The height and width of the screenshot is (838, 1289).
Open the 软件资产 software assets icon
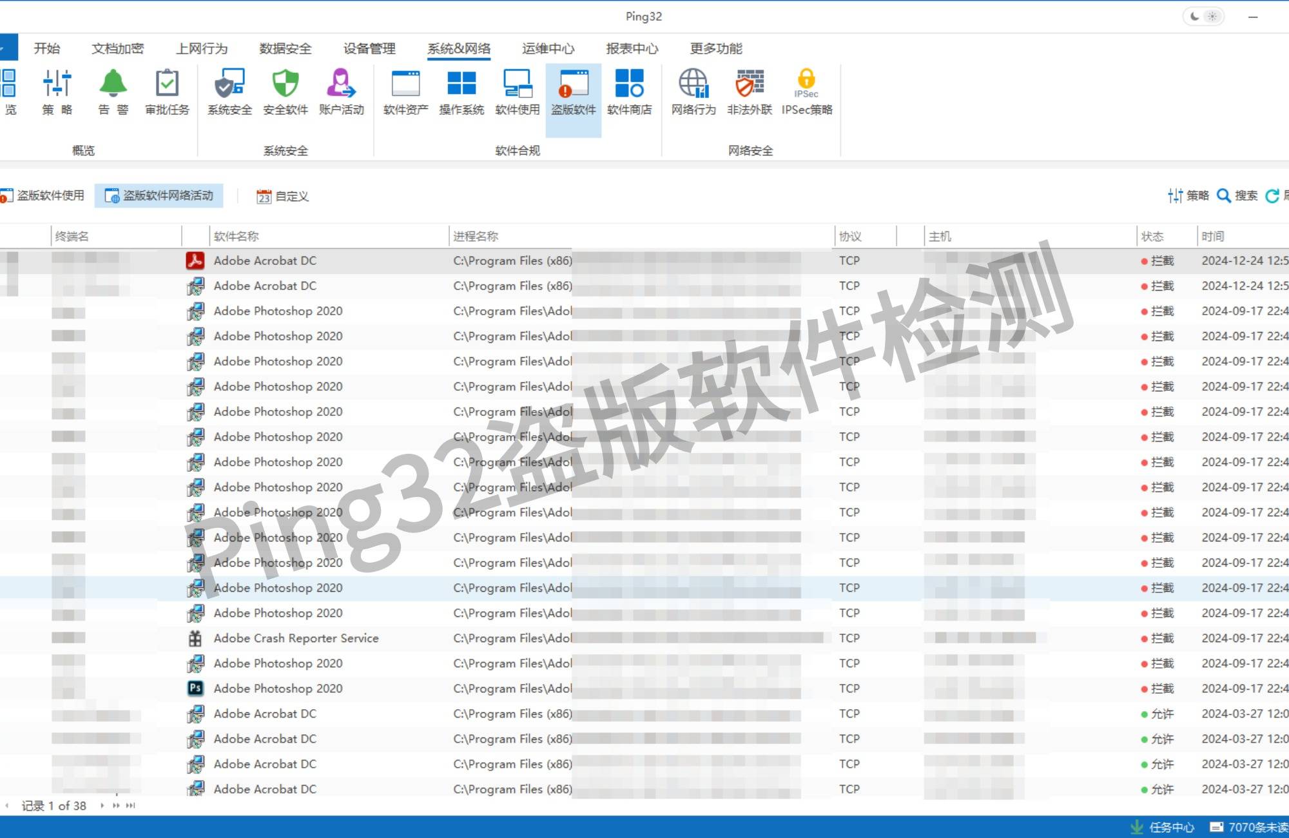[404, 90]
